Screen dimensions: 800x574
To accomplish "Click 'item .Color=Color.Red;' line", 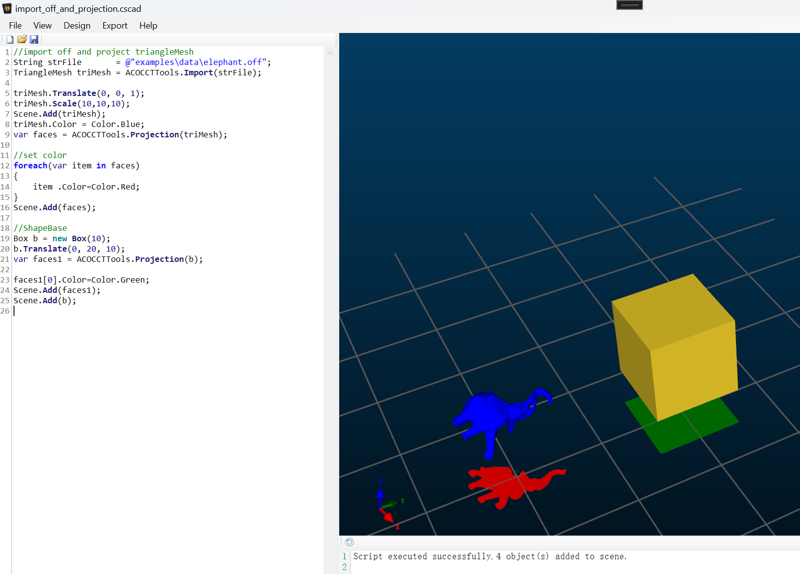I will pos(86,187).
